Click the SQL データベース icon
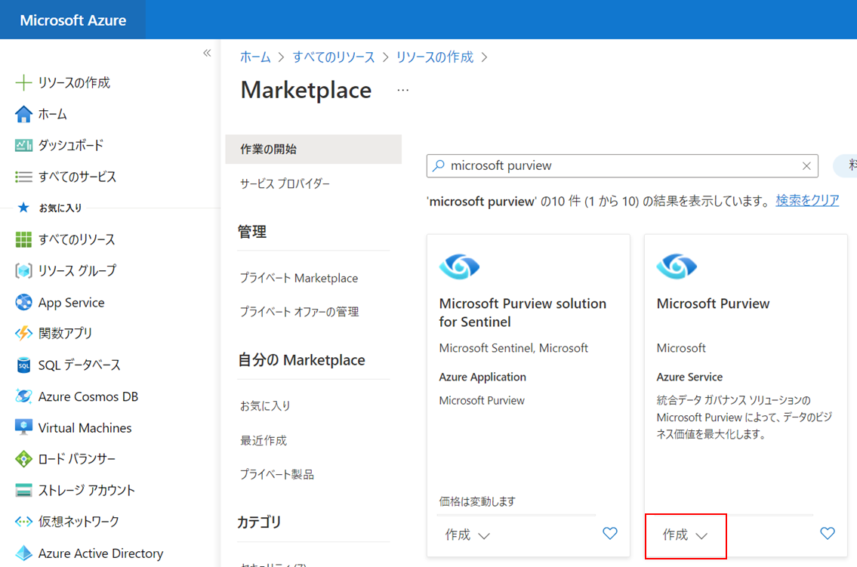This screenshot has height=567, width=857. pyautogui.click(x=23, y=365)
